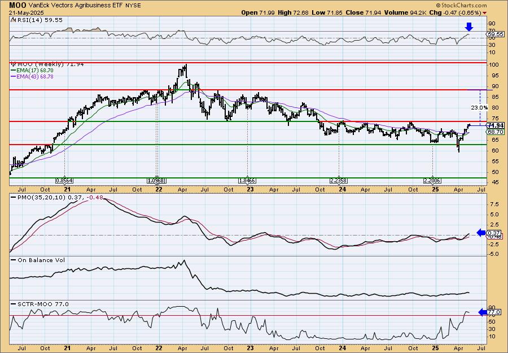
Task: Click the High 72.68 value
Action: coord(293,12)
